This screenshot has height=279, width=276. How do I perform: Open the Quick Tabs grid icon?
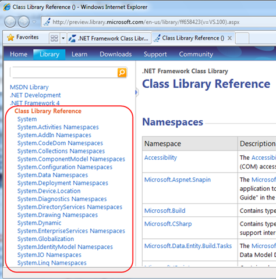click(x=54, y=38)
